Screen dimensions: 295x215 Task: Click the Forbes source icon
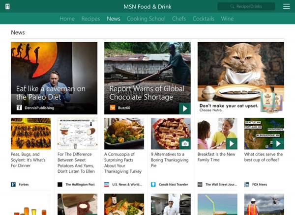pyautogui.click(x=13, y=185)
